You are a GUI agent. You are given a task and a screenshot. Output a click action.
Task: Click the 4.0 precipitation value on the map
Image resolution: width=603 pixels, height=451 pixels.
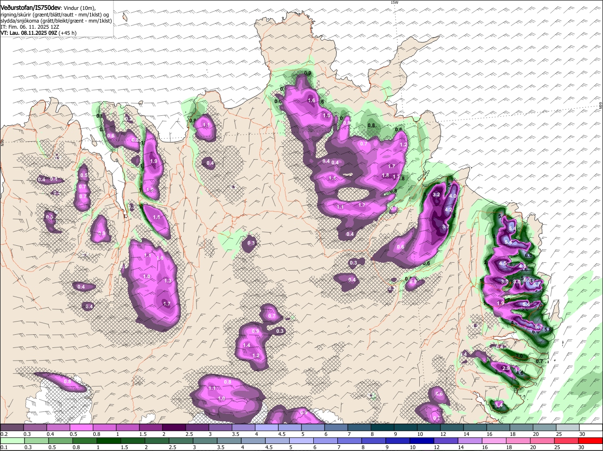453,196
